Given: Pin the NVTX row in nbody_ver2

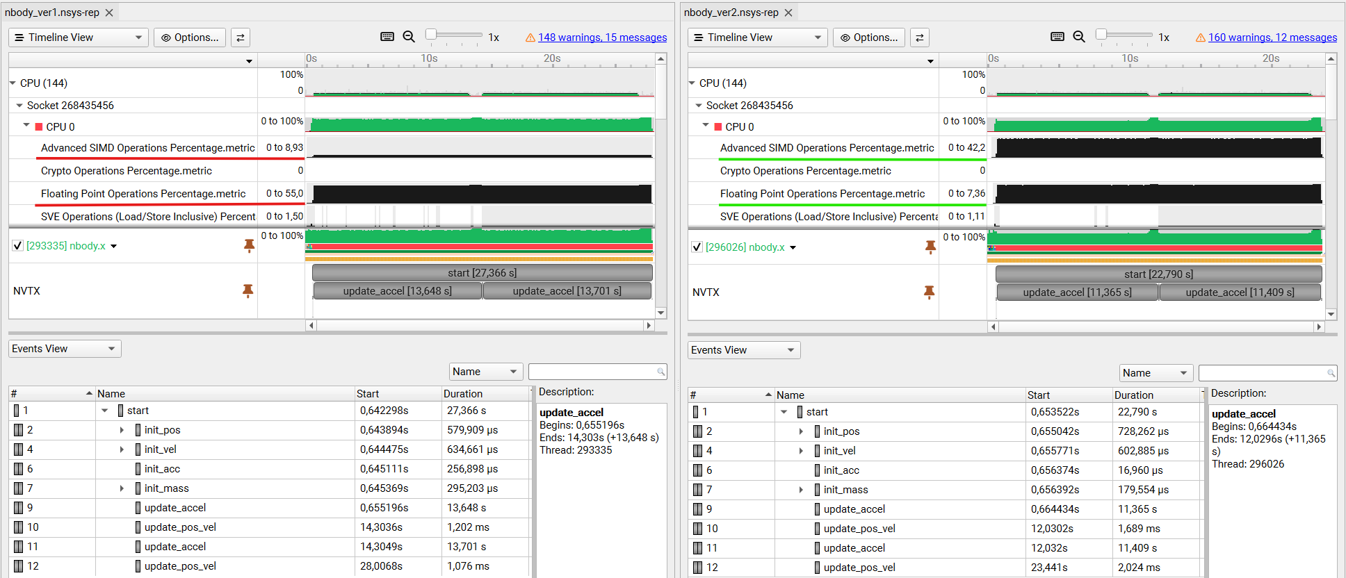Looking at the screenshot, I should [x=929, y=292].
